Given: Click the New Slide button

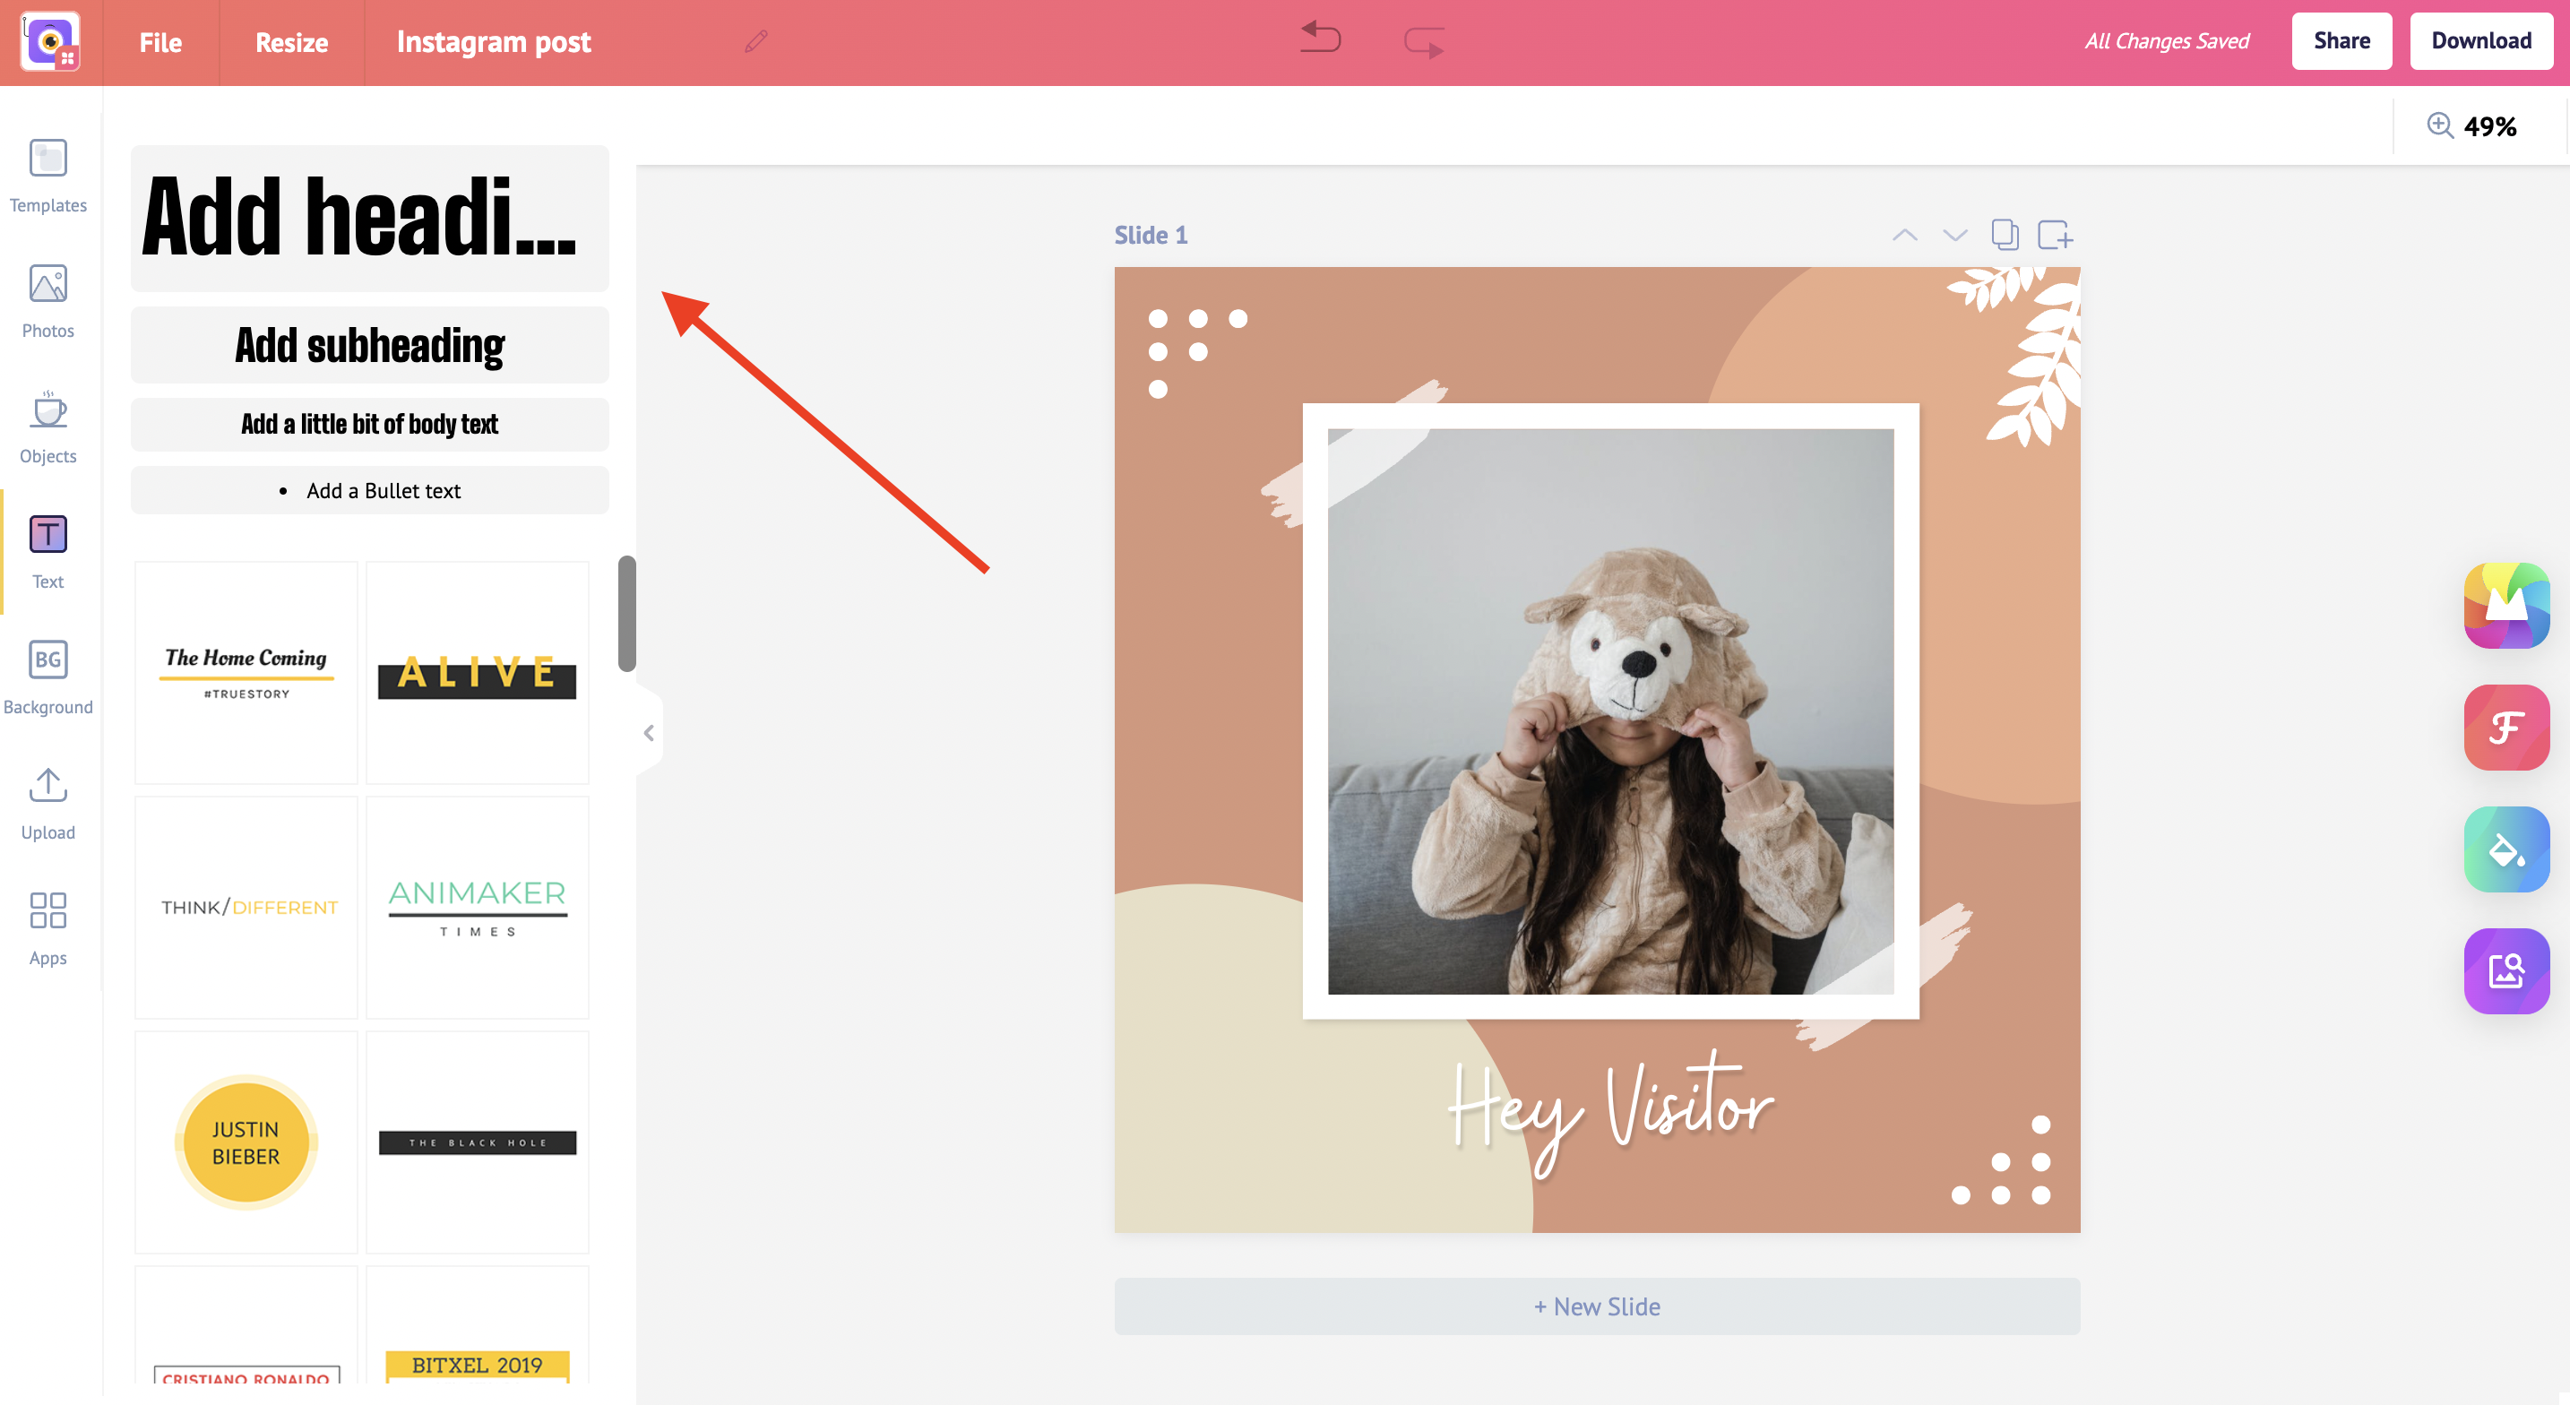Looking at the screenshot, I should [x=1593, y=1306].
